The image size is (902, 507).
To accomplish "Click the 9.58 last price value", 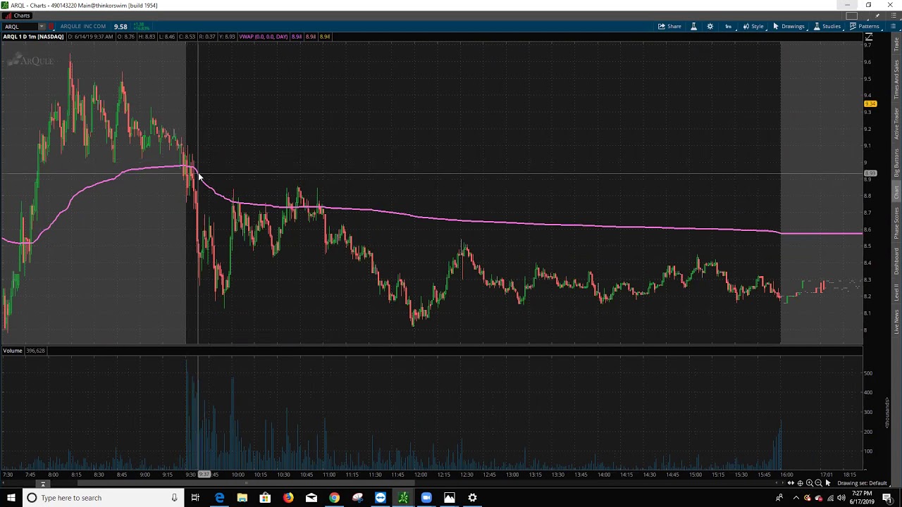I will 121,27.
